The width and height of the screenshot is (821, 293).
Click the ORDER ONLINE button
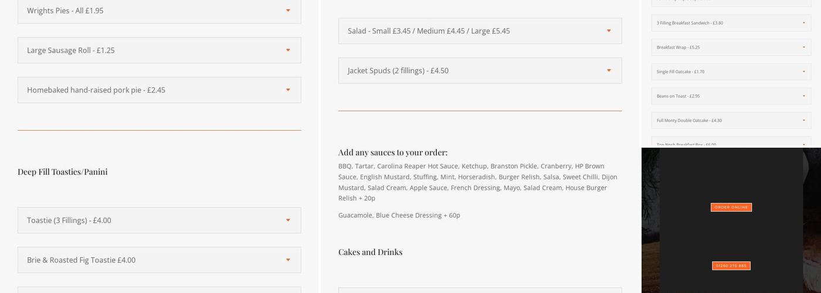coord(731,207)
